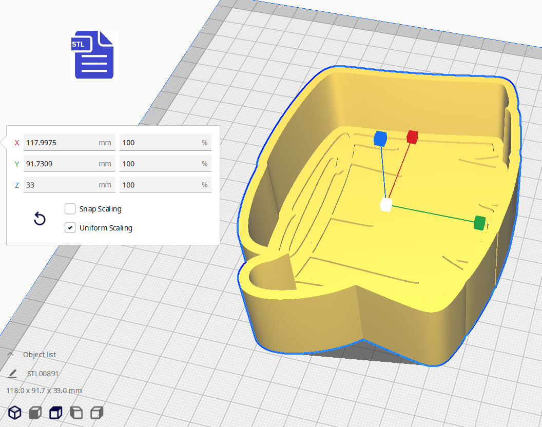Image resolution: width=542 pixels, height=427 pixels.
Task: Switch to the 3D perspective view cube icon
Action: click(x=14, y=412)
